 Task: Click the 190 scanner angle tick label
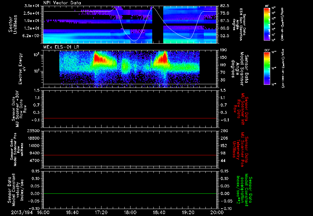point(224,50)
